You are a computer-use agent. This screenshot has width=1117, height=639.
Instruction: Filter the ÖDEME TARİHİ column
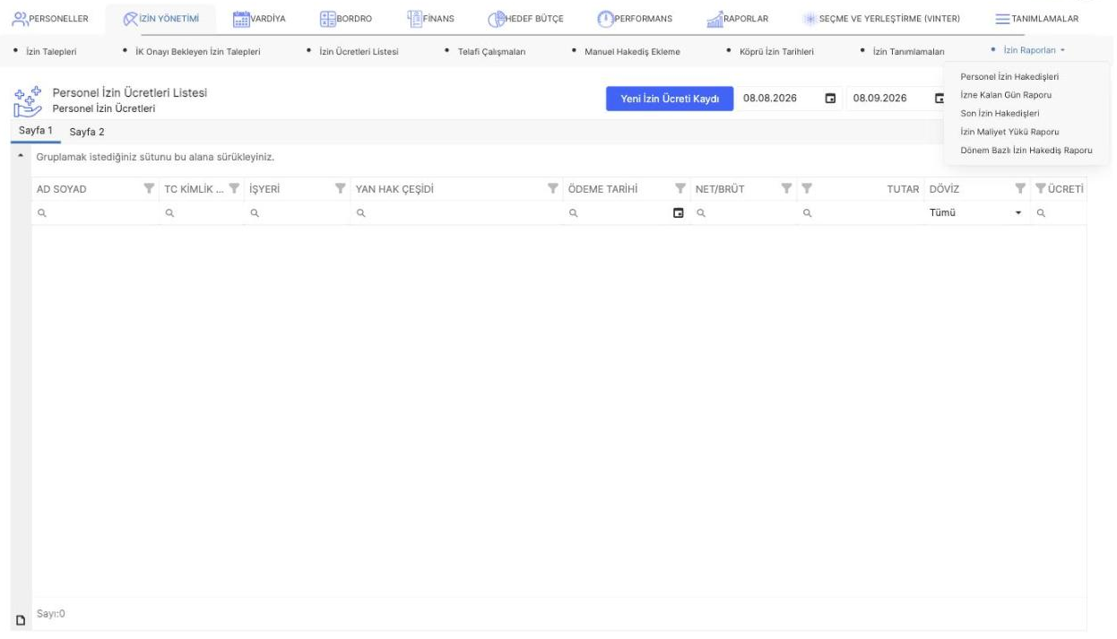coord(680,189)
